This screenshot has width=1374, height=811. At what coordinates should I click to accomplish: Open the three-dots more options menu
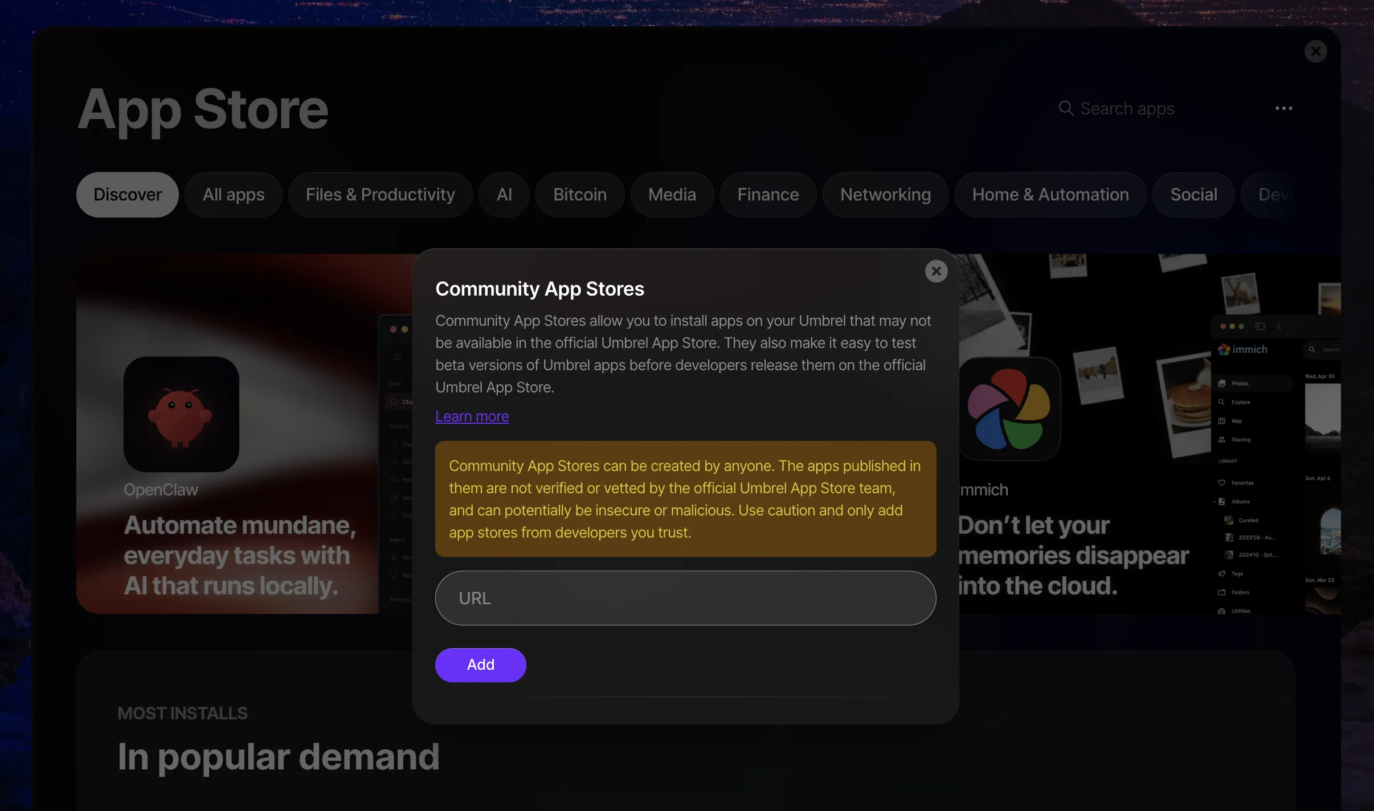pyautogui.click(x=1283, y=108)
